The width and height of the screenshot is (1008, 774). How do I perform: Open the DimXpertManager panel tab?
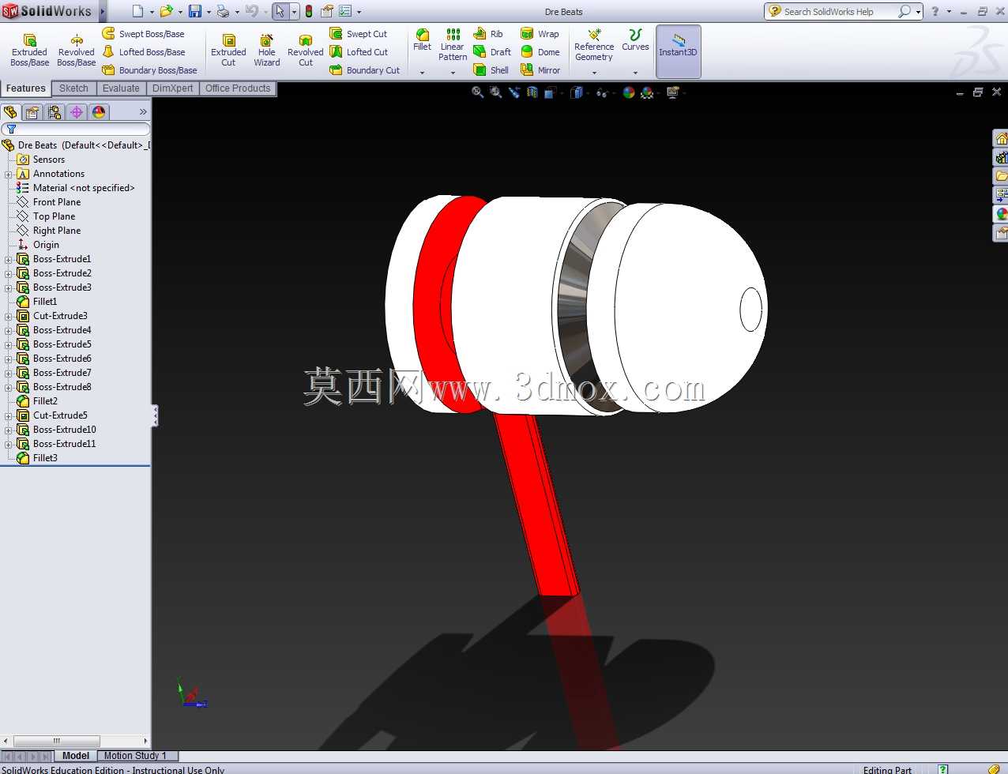(77, 112)
